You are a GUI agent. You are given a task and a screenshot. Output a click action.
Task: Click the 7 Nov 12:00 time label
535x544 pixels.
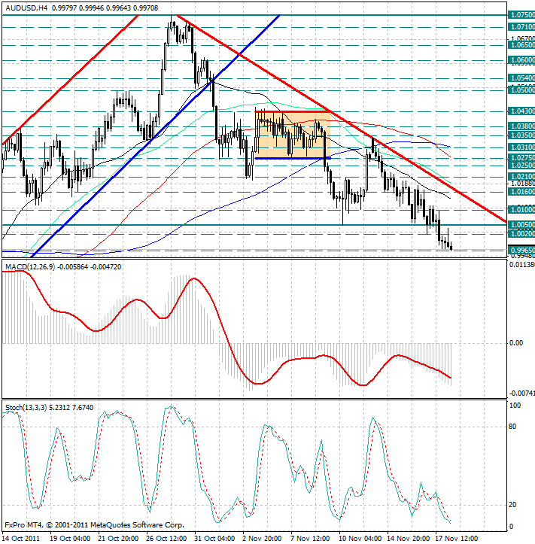click(x=310, y=539)
